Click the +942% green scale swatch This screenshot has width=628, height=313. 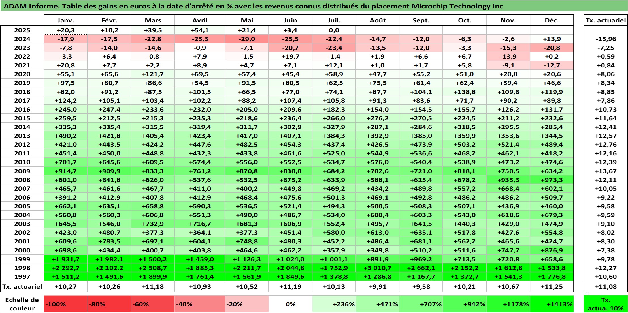[x=465, y=304]
